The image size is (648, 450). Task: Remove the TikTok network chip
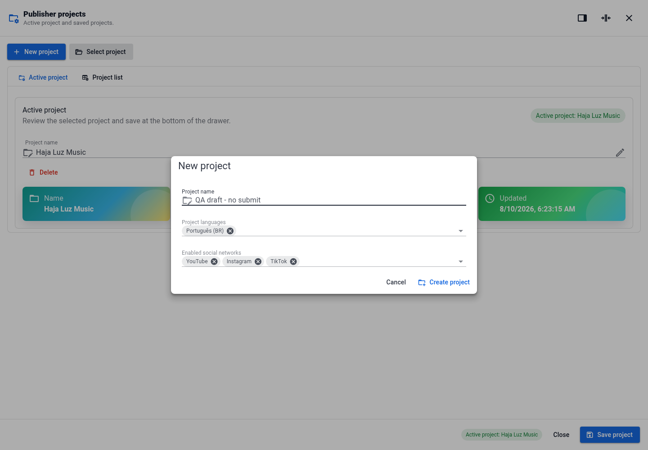(x=293, y=261)
